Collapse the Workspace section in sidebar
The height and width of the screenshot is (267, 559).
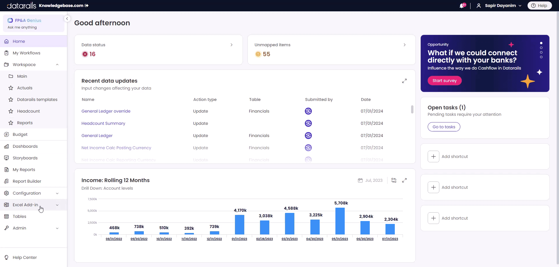pos(57,65)
